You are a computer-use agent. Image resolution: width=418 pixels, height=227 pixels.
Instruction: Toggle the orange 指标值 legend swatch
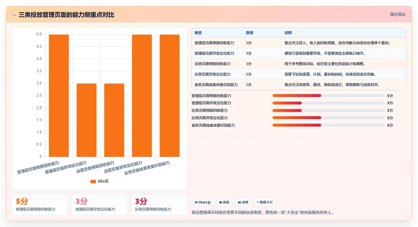pos(93,181)
